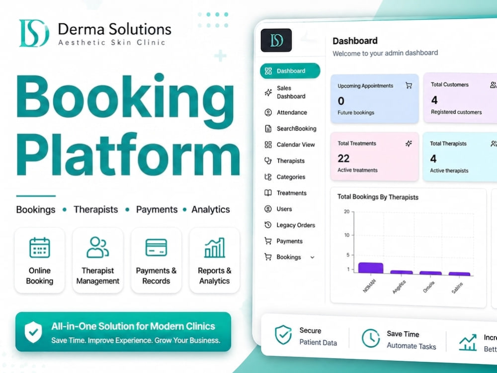The image size is (497, 373).
Task: Click the sparkle icon on Total Treatments card
Action: coord(409,144)
